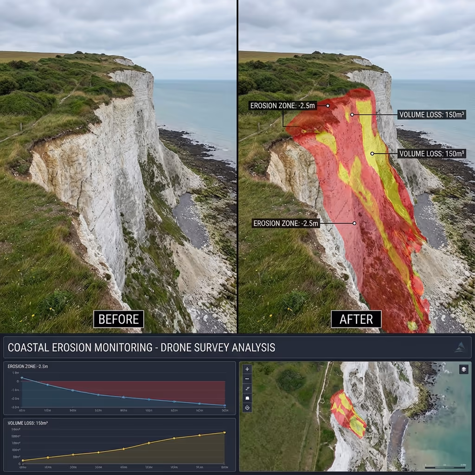Select the measure tool on the minimap
The image size is (475, 475).
[247, 389]
